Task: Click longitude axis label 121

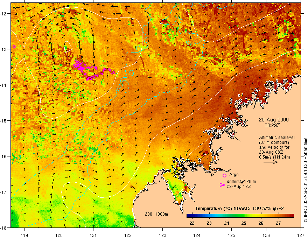Action: (x=93, y=235)
